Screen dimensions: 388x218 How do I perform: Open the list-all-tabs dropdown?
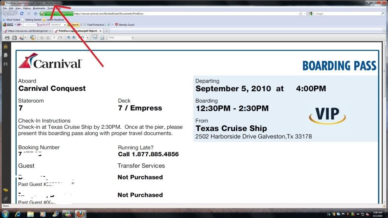point(384,31)
